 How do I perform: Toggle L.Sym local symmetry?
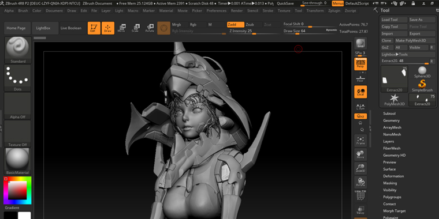click(x=360, y=107)
